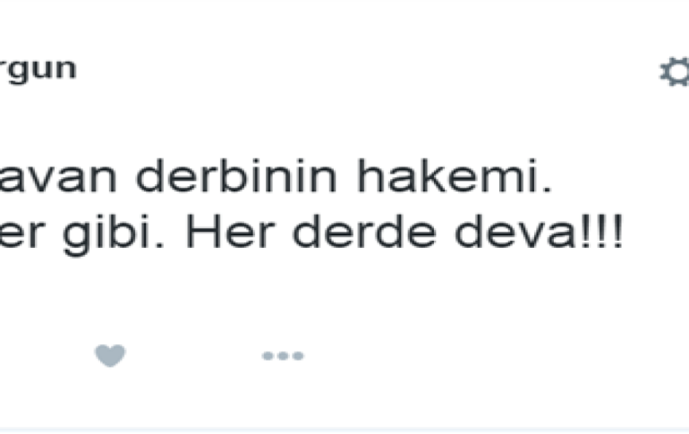Viewport: 689px width, 434px height.
Task: Click the period after "hakemi"
Action: [547, 190]
